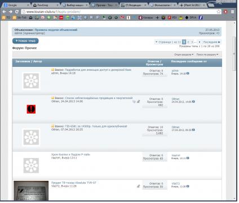Click the red Adblock extension icon
The height and width of the screenshot is (203, 239).
click(225, 12)
